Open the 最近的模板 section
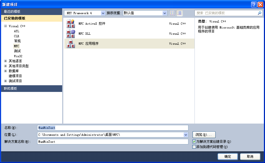 pos(32,11)
